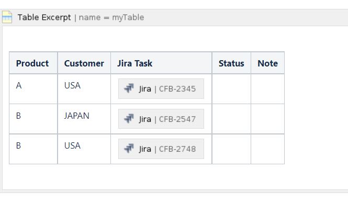Viewport: 348px width, 203px height.
Task: Click the Jira icon for CFB-2547
Action: [129, 118]
